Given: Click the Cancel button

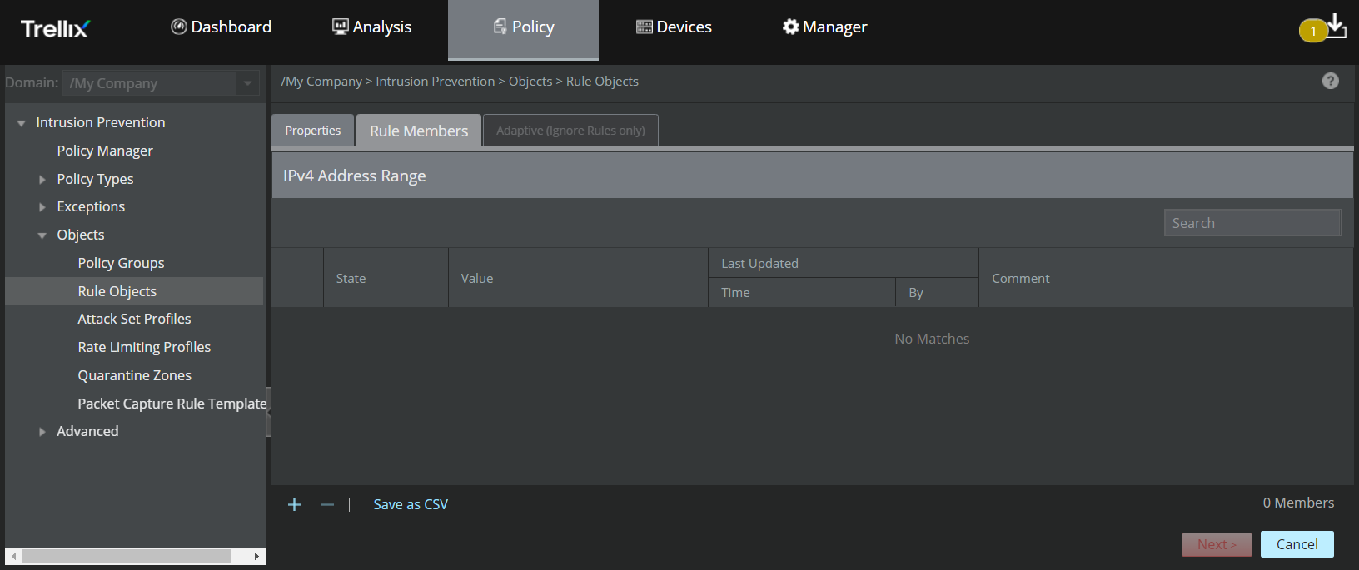Looking at the screenshot, I should 1297,544.
